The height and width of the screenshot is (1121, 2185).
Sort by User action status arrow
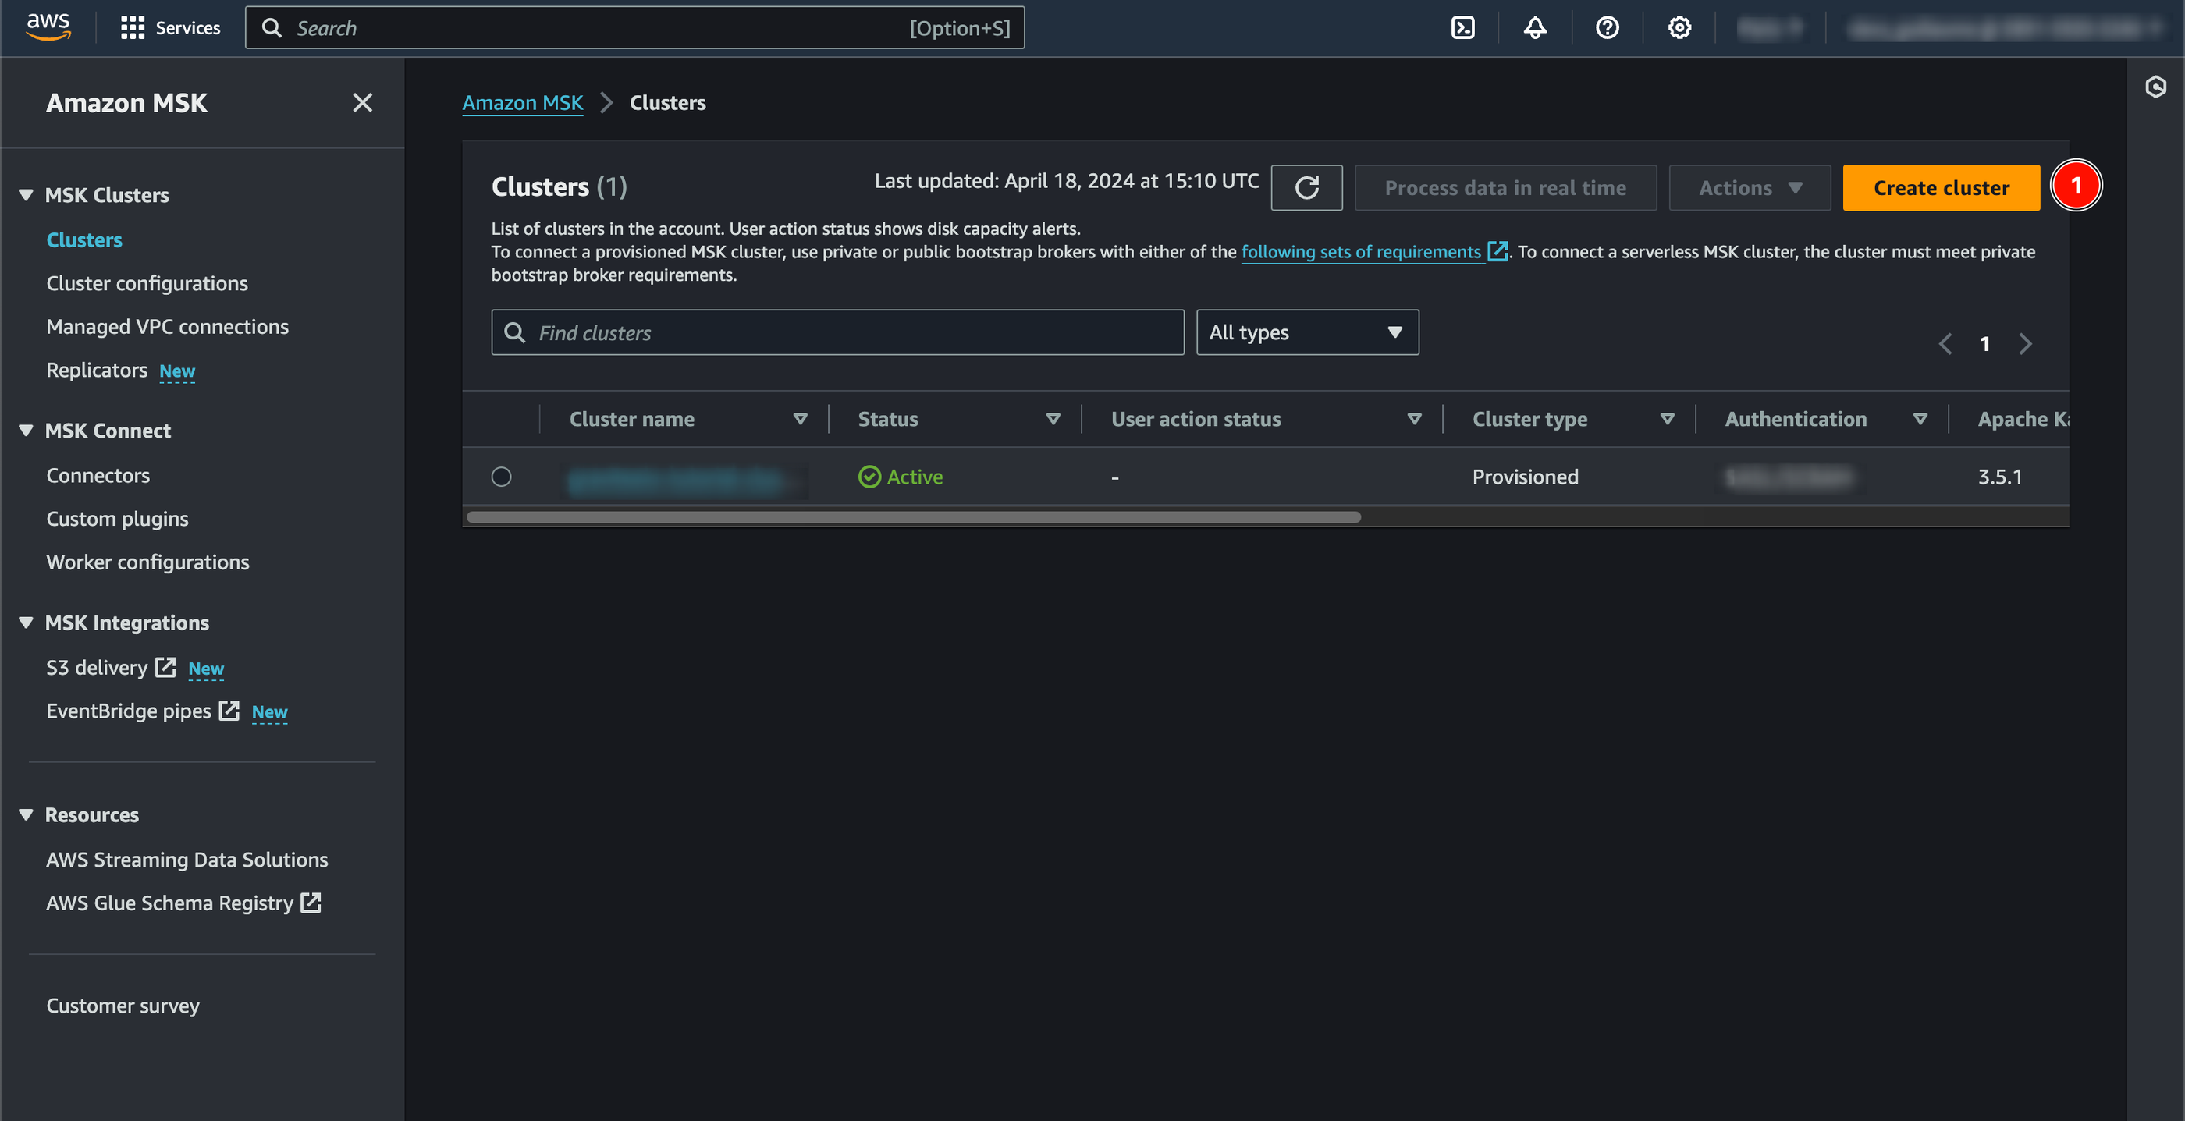pyautogui.click(x=1414, y=419)
